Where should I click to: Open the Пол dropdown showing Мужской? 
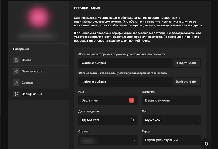(x=171, y=120)
